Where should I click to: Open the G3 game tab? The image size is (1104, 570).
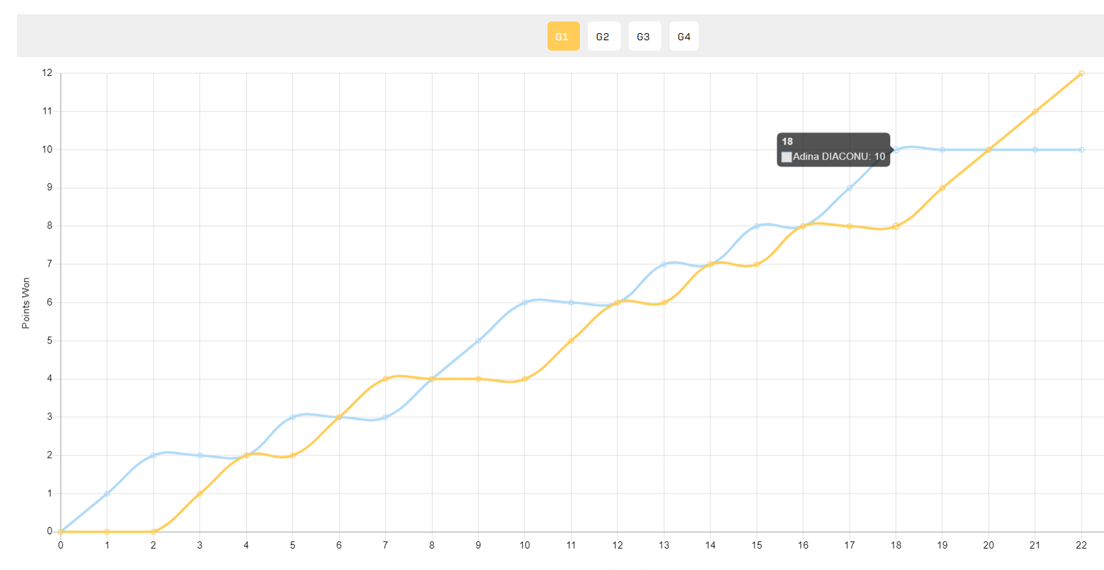coord(644,36)
